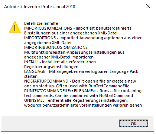Click the Befehlszeilenhilfe heading text
This screenshot has height=134, width=156.
click(41, 23)
